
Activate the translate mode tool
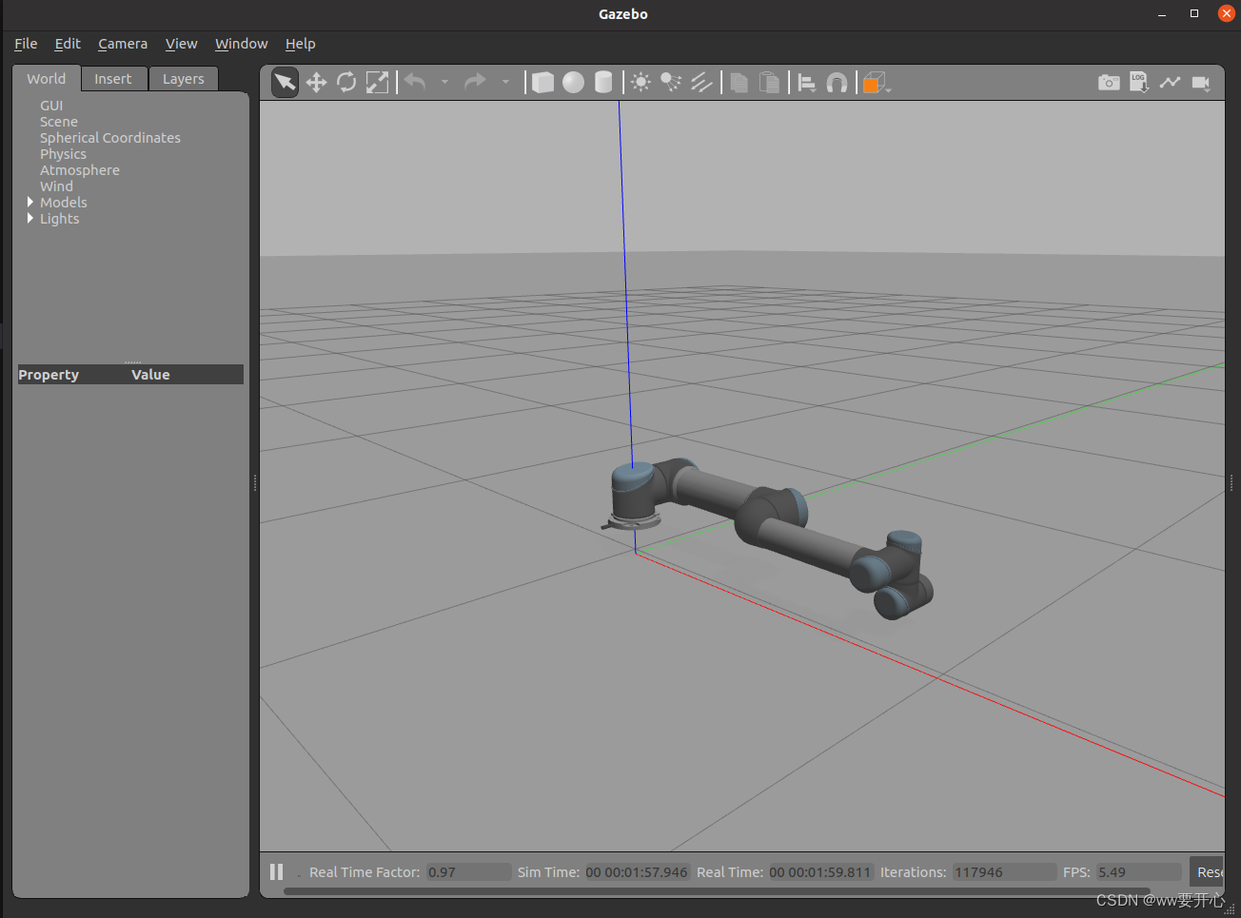(x=316, y=83)
